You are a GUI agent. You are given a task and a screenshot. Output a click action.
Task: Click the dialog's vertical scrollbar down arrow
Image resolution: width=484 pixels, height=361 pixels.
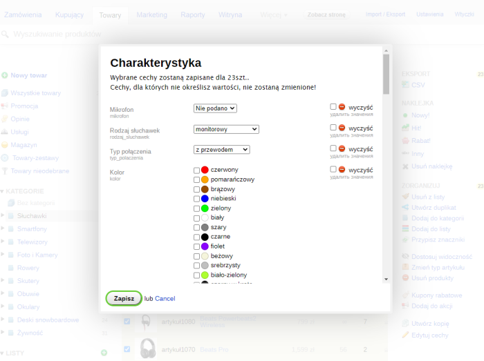(386, 279)
